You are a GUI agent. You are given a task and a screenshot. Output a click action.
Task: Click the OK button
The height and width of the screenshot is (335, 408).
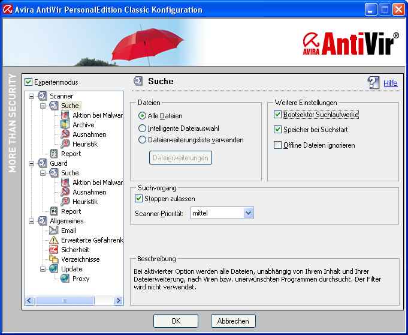176,321
